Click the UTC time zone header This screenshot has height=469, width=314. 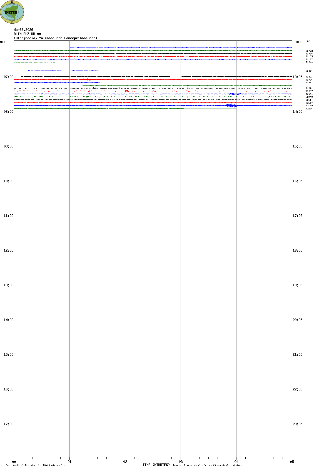(x=298, y=42)
